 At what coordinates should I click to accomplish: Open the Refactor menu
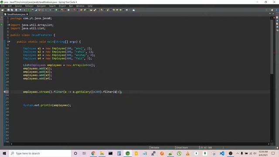click(x=29, y=6)
